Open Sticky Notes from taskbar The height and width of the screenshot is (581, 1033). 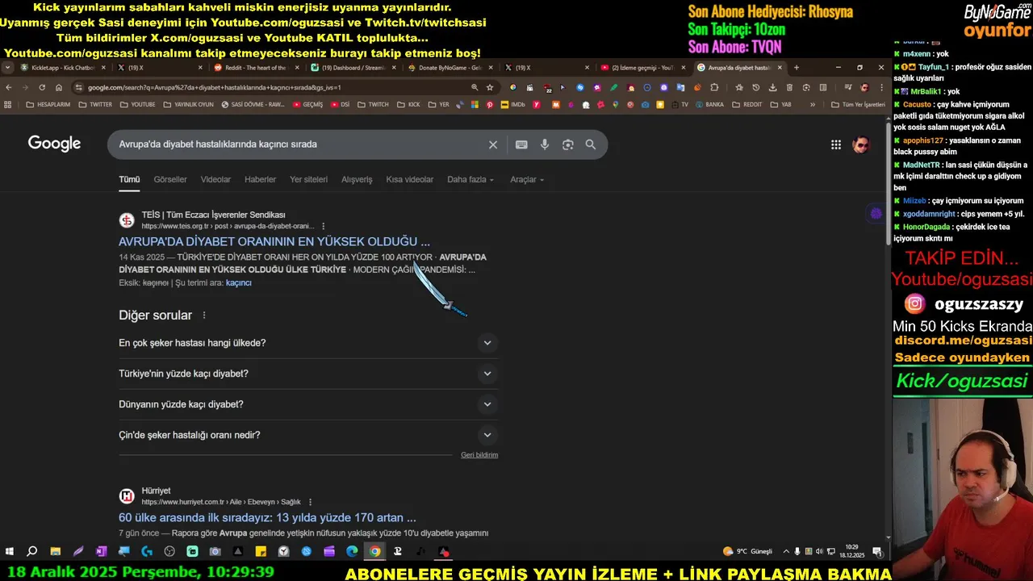[x=261, y=551]
